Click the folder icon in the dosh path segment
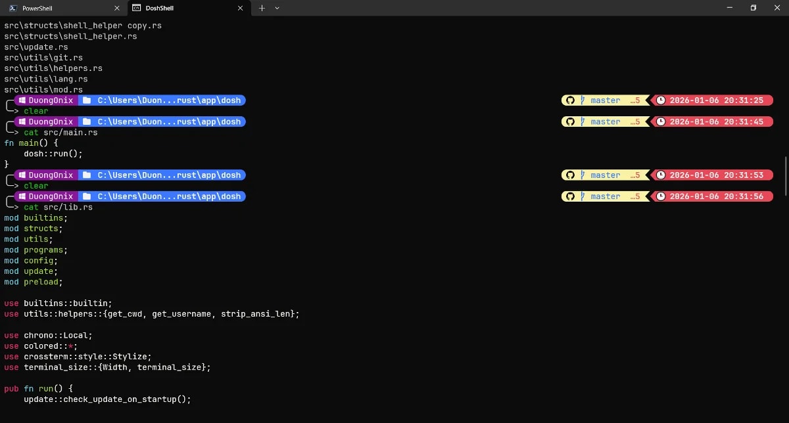 [86, 100]
